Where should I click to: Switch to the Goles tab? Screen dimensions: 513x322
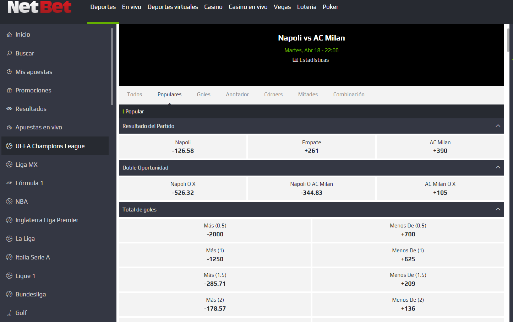(204, 95)
